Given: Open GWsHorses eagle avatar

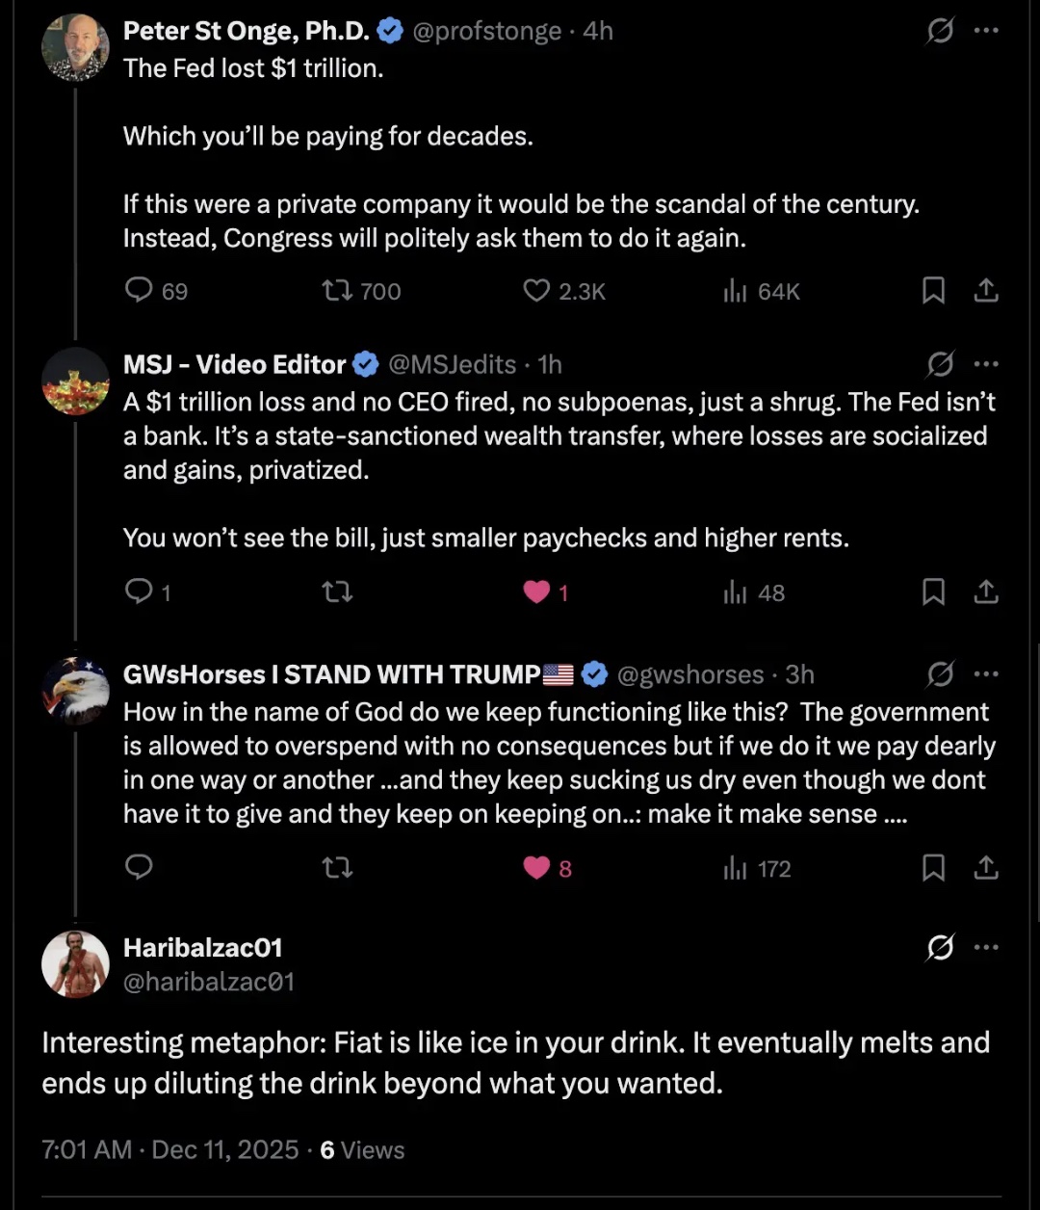Looking at the screenshot, I should [76, 691].
